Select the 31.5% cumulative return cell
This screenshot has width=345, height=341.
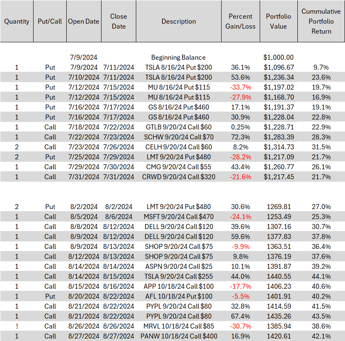(321, 147)
